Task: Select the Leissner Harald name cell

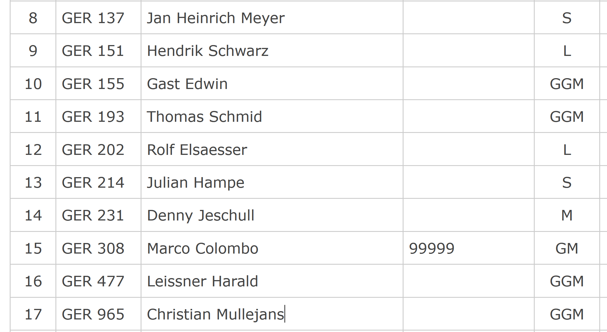Action: (272, 281)
